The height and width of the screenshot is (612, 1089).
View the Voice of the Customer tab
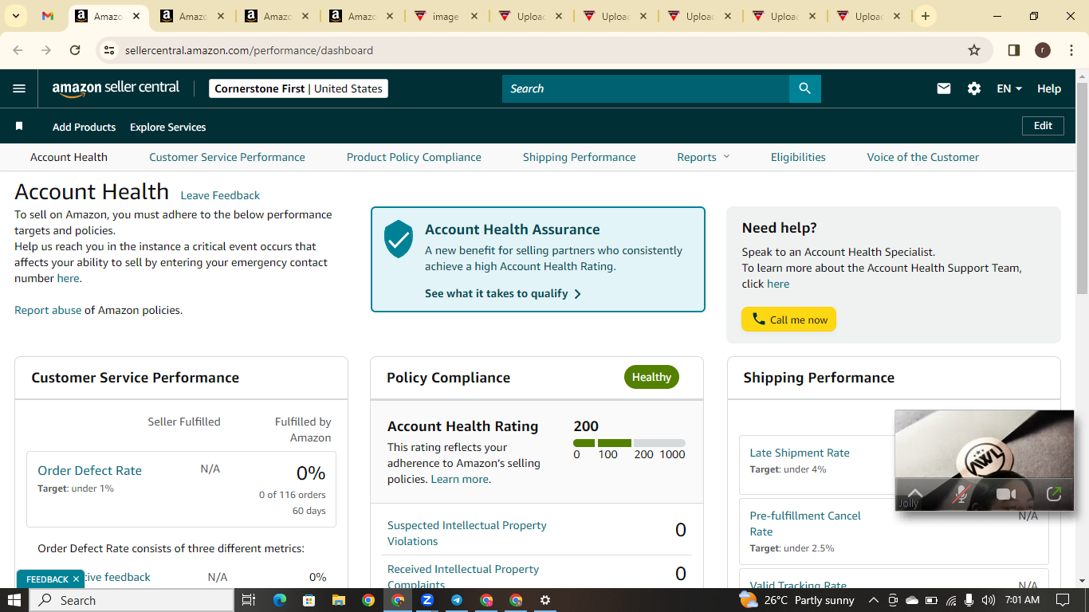pos(923,157)
